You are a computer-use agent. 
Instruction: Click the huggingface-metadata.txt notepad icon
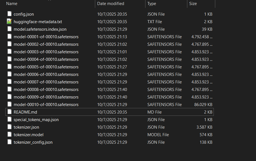[x=9, y=21]
